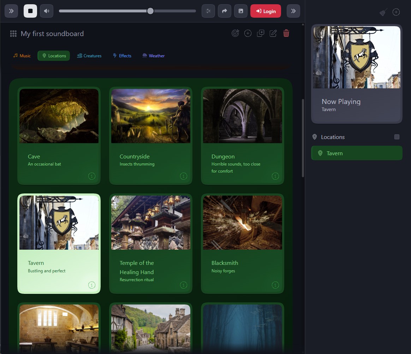Click the target icon beside soundboard title
The height and width of the screenshot is (354, 411).
tap(236, 33)
